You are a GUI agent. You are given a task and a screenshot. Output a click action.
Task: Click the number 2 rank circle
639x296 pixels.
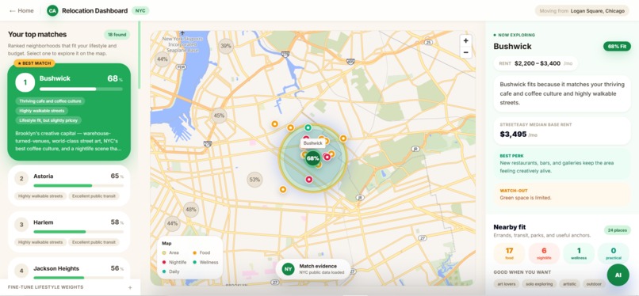click(21, 178)
